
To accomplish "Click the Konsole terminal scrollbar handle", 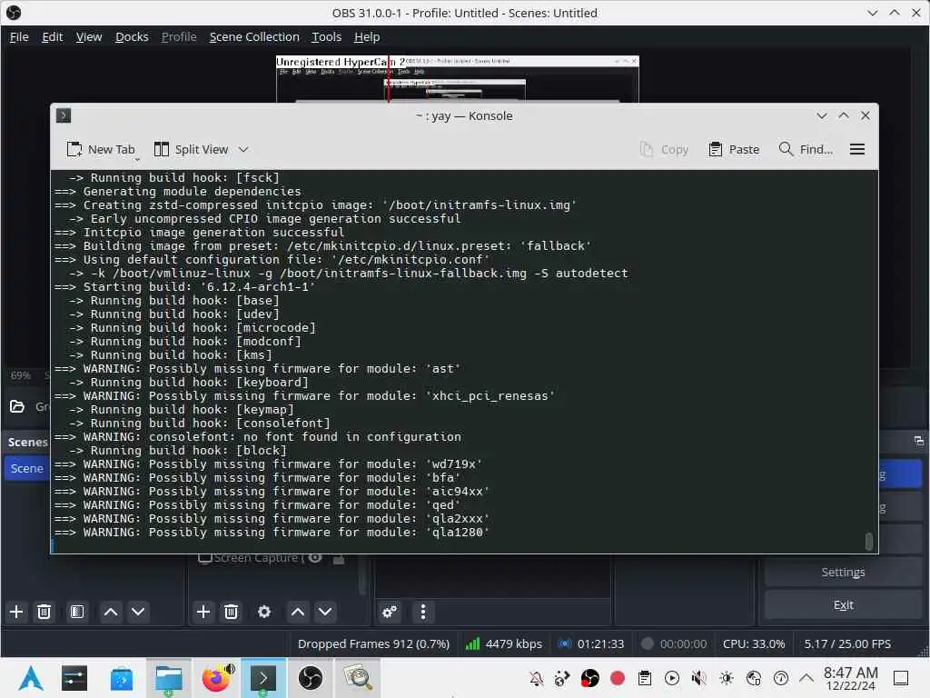I will pos(869,542).
